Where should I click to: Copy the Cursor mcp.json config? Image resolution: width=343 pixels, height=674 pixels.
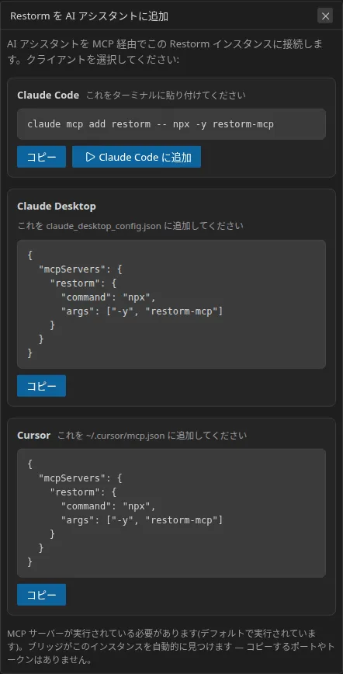click(x=42, y=595)
